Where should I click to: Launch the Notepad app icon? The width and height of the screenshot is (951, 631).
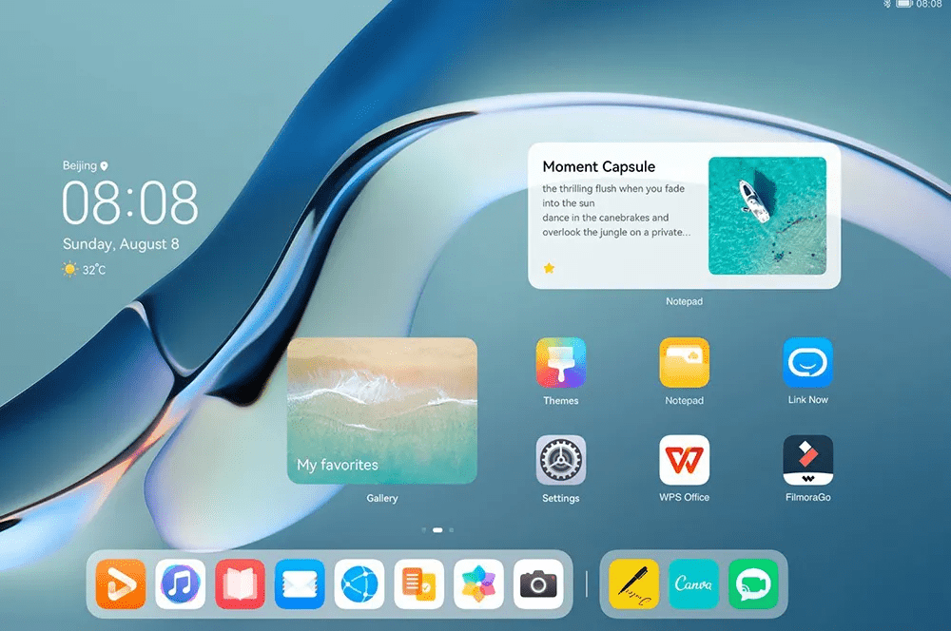point(684,363)
